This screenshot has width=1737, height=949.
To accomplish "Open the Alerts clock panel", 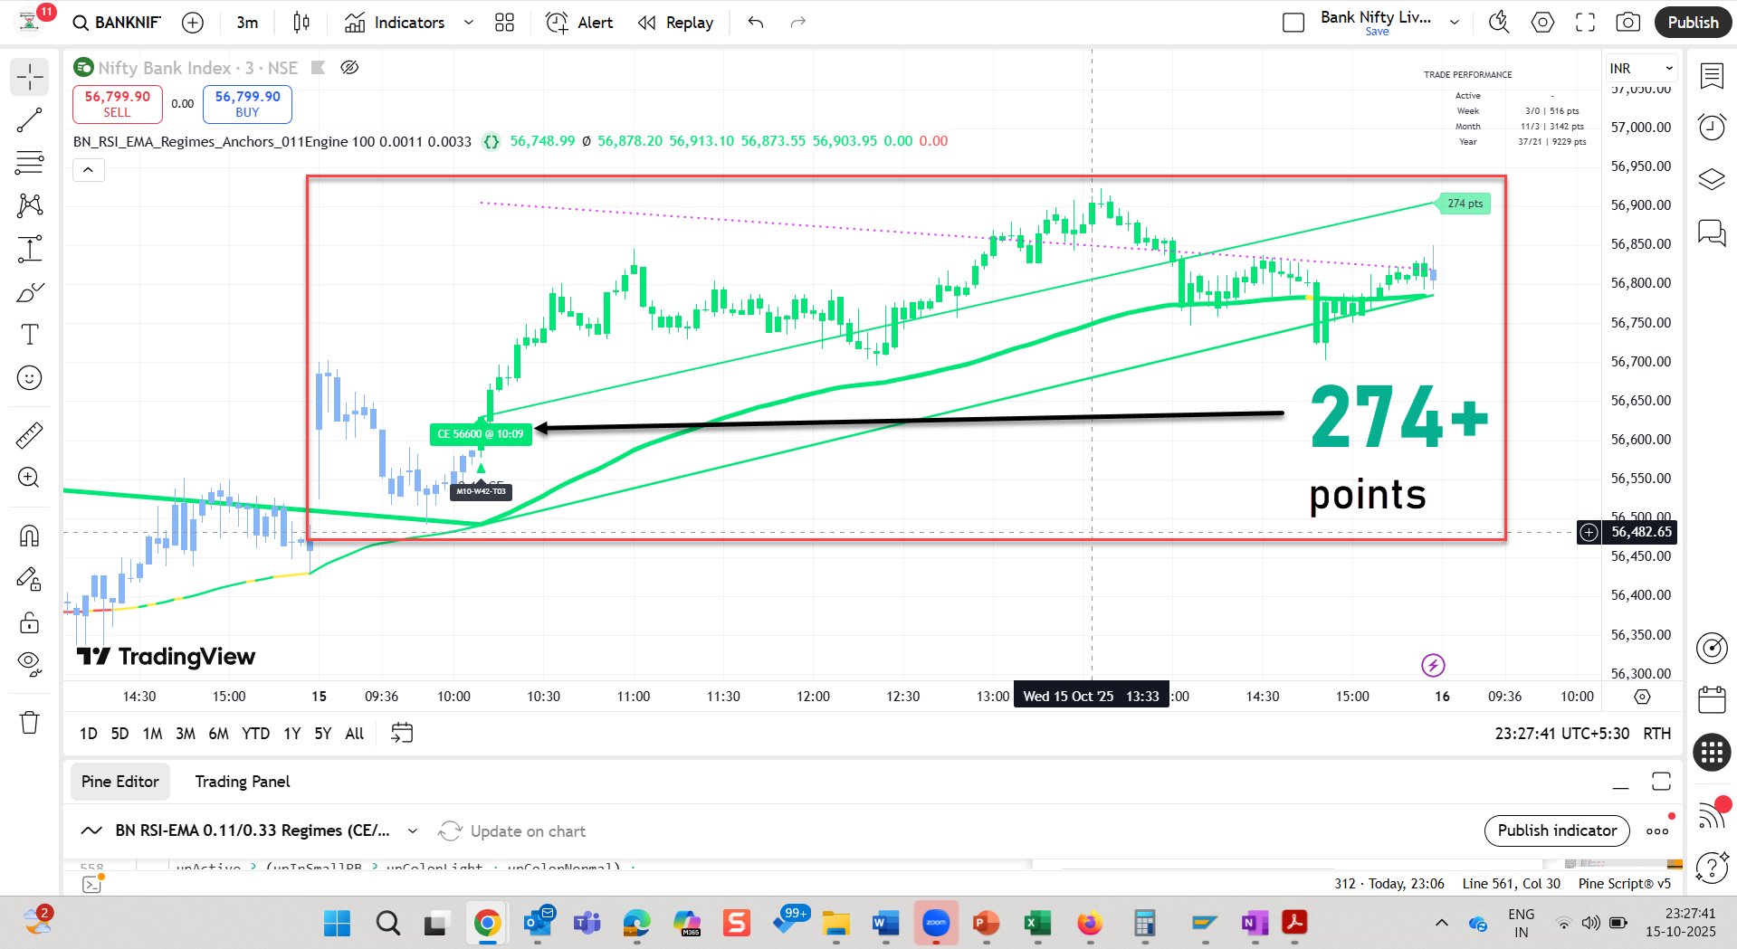I will tap(1712, 127).
